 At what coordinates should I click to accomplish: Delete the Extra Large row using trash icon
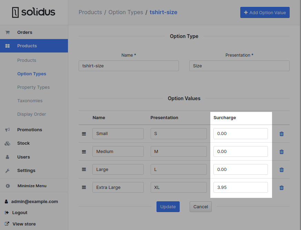[281, 187]
